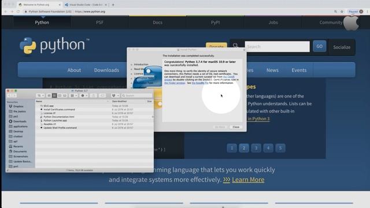
Task: Follow the Learn More link
Action: pos(248,180)
